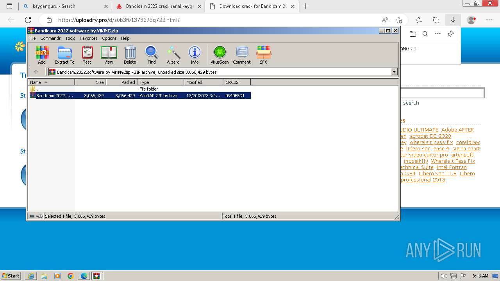Open Chrome from the taskbar
Viewport: 500px width, 281px height.
pyautogui.click(x=71, y=276)
